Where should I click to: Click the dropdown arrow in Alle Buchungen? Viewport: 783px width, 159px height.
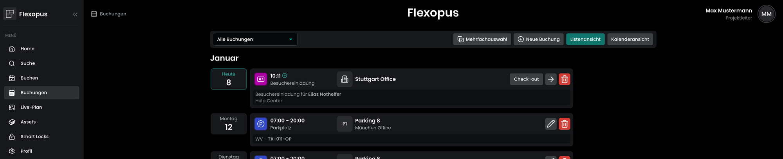pyautogui.click(x=290, y=39)
